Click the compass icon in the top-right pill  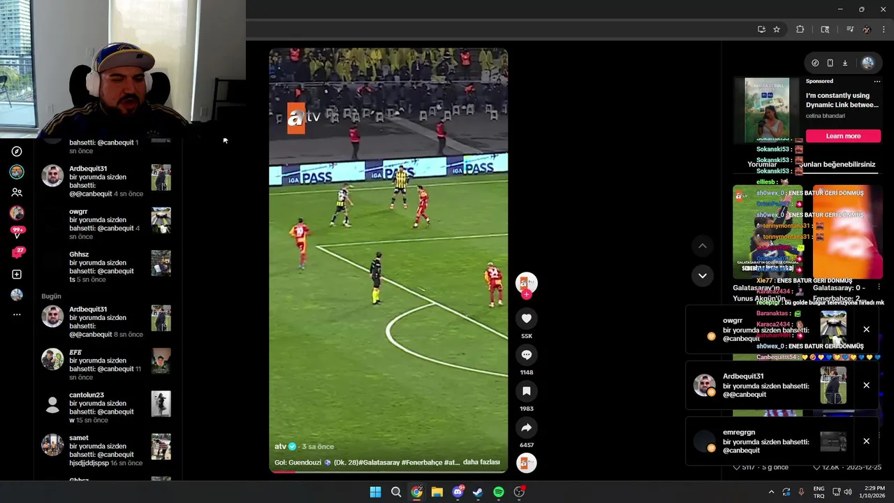point(815,63)
